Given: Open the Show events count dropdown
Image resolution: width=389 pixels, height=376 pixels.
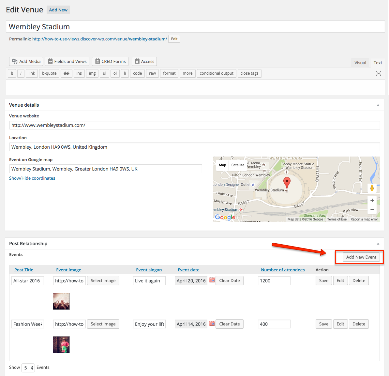Looking at the screenshot, I should (x=28, y=368).
